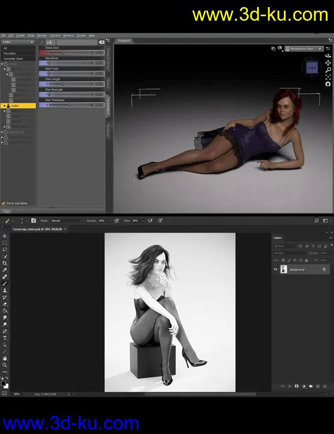Click the Currently Used filter
Image resolution: width=334 pixels, height=434 pixels.
click(x=13, y=59)
